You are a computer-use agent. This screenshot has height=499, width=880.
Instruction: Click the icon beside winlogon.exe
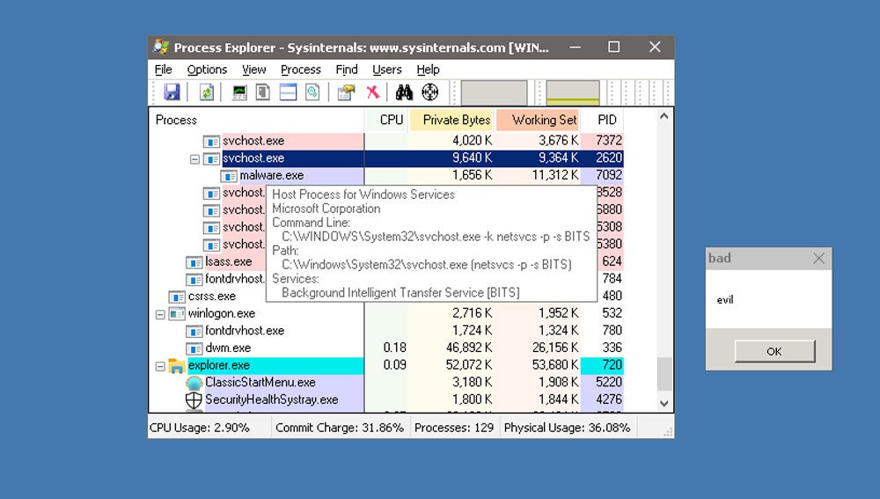click(x=177, y=314)
